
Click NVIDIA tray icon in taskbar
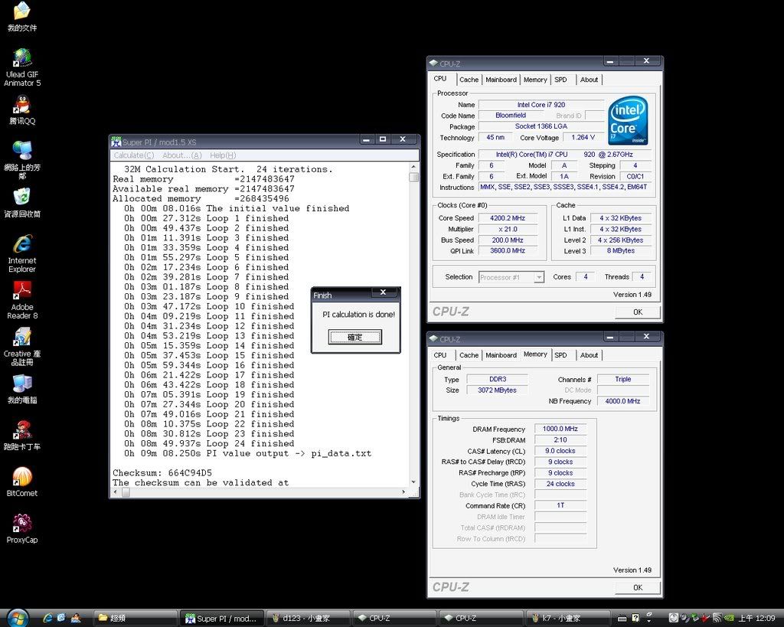730,618
